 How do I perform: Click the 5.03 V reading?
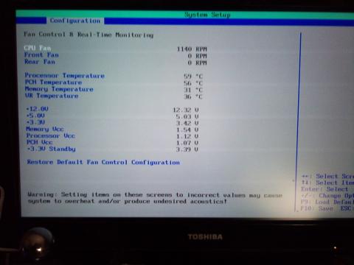187,116
